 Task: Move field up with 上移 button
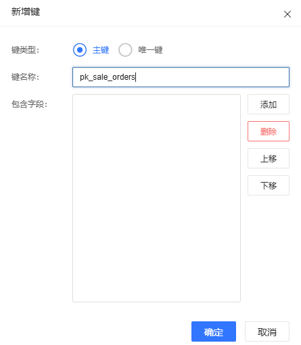point(269,158)
